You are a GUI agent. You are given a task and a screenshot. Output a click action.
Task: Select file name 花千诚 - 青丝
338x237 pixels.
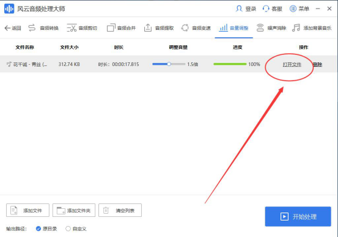coord(30,64)
